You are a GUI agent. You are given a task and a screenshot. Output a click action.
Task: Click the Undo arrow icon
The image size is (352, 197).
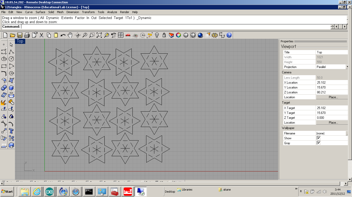[63, 35]
